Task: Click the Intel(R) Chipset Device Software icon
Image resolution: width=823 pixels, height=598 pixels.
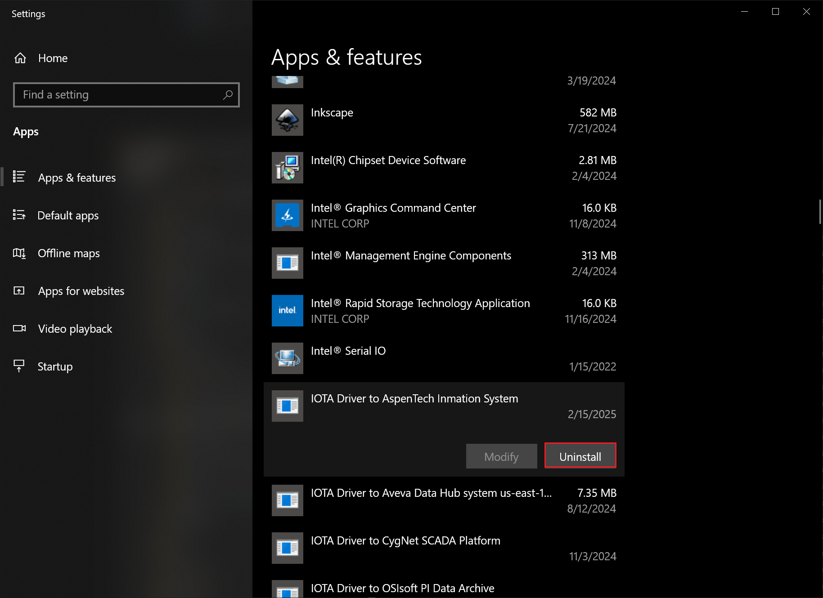Action: click(x=288, y=168)
